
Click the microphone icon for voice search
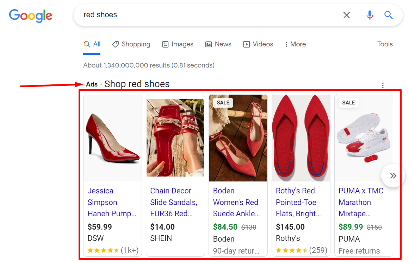coord(370,15)
